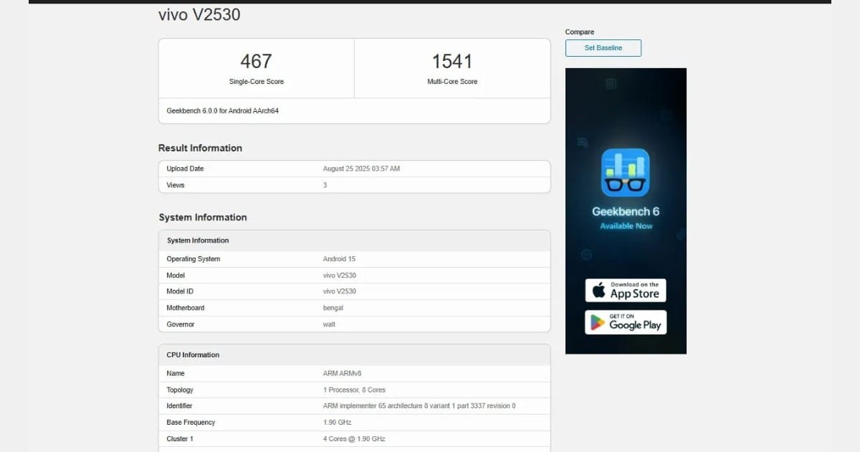This screenshot has width=860, height=452.
Task: Open the App Store download badge
Action: tap(626, 291)
